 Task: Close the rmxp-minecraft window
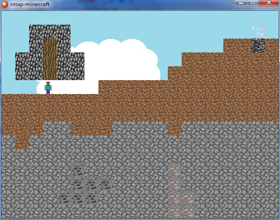pyautogui.click(x=269, y=3)
